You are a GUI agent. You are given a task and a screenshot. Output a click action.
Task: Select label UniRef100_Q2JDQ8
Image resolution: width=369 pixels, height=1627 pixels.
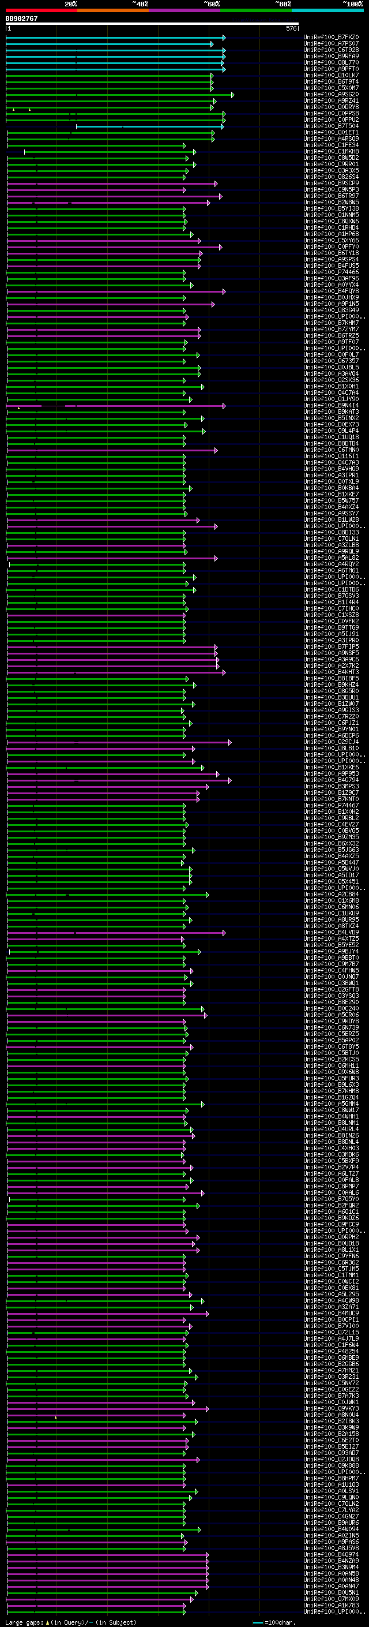(x=331, y=1459)
